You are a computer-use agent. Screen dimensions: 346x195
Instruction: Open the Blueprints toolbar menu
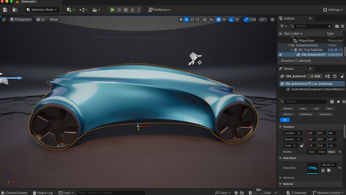(83, 10)
